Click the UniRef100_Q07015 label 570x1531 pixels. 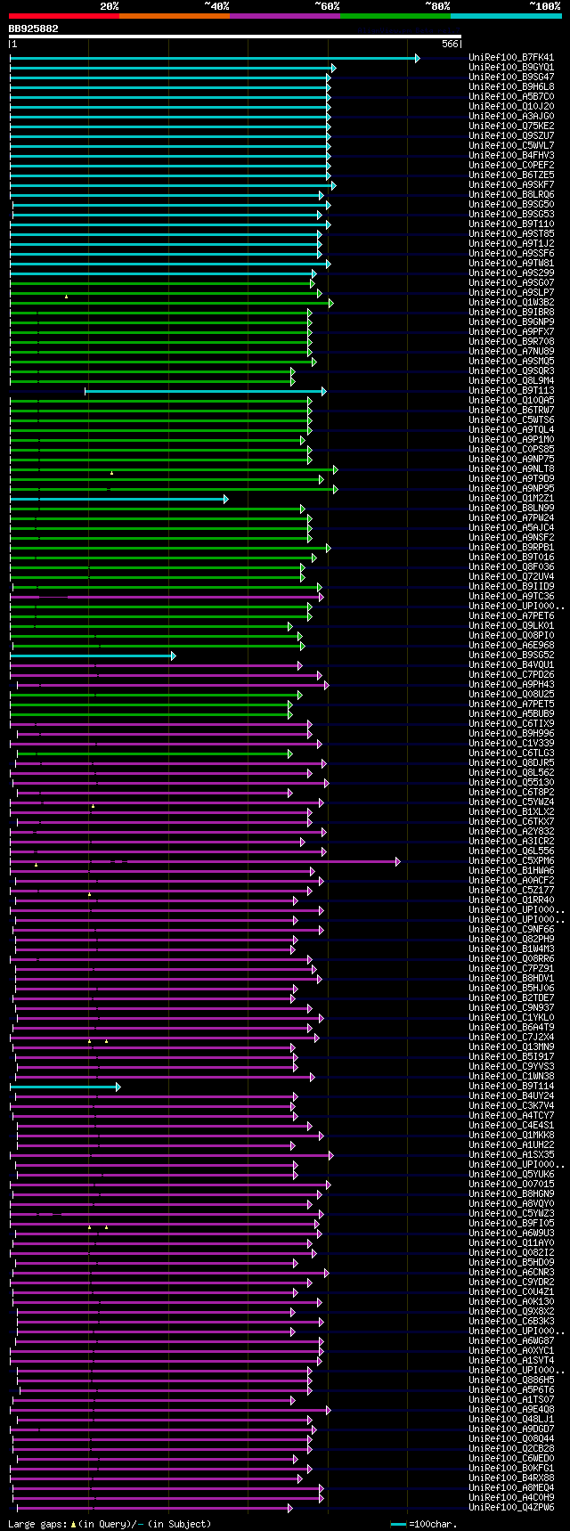point(511,1184)
